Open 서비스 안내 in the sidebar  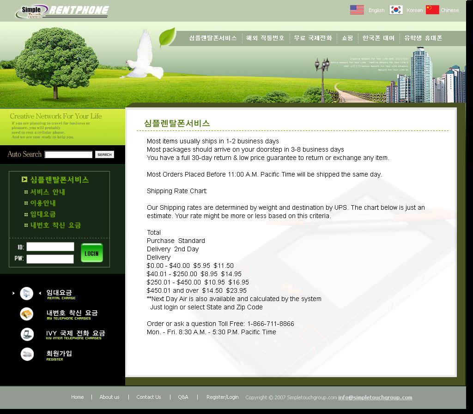48,192
